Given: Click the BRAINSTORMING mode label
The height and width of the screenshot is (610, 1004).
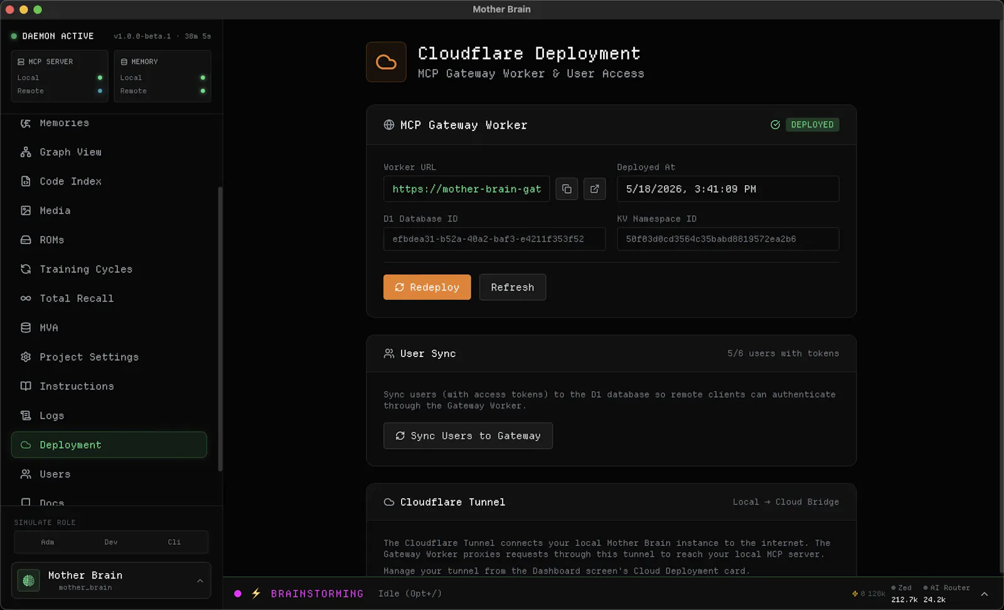Looking at the screenshot, I should [x=318, y=594].
